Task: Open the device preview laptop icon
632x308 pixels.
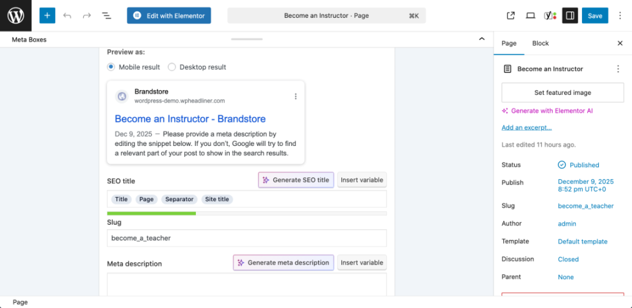Action: (x=530, y=16)
